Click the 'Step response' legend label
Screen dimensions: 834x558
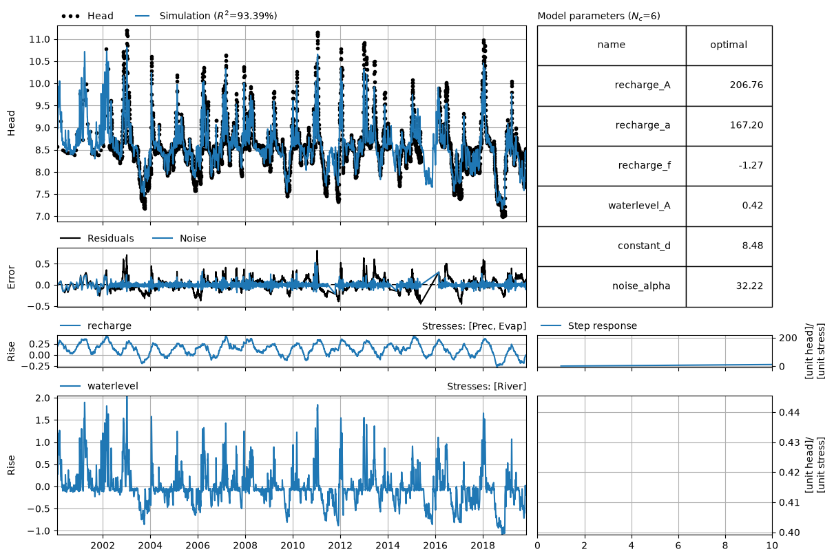[x=603, y=325]
